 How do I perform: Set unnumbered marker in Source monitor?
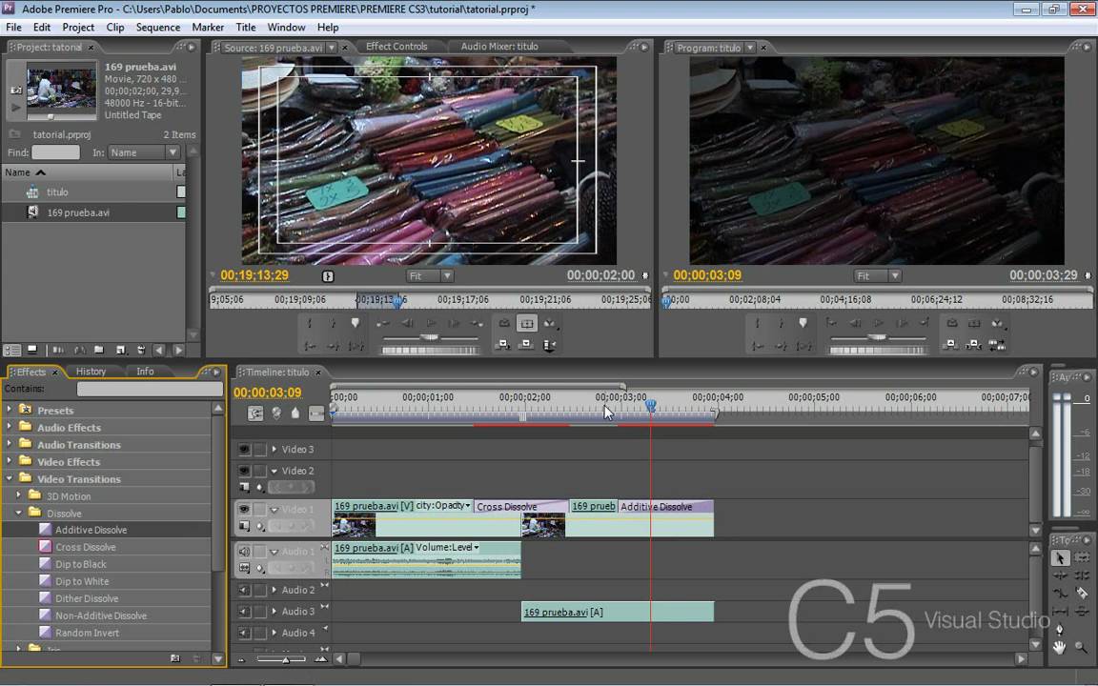coord(355,323)
